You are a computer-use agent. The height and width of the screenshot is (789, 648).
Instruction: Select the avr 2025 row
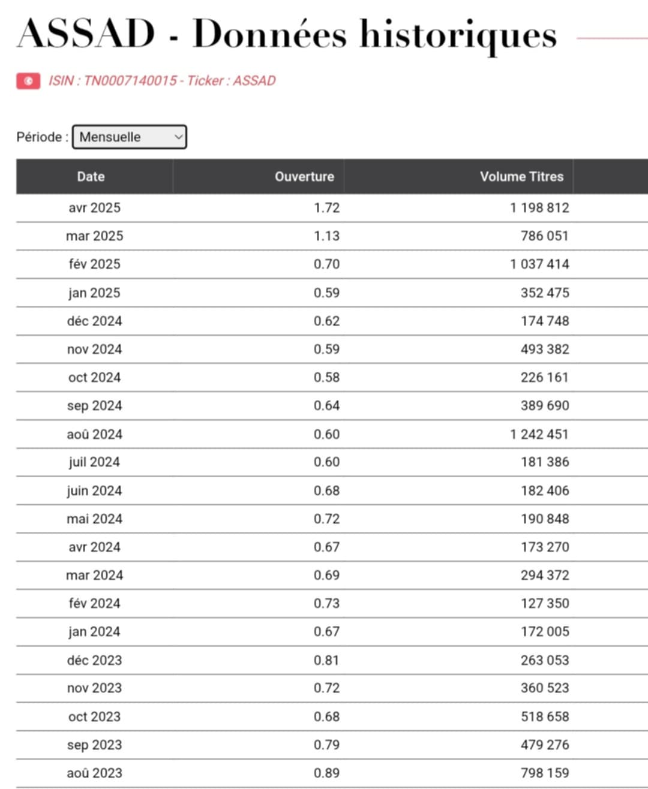click(332, 208)
